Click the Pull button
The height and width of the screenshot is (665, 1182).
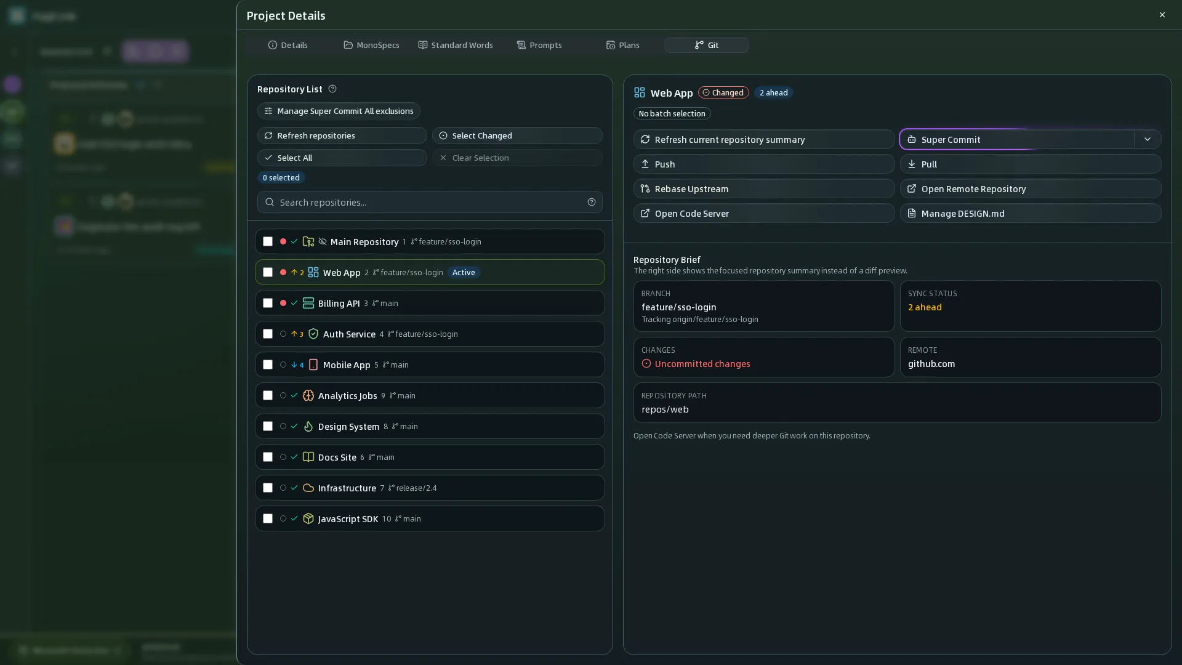coord(1031,164)
